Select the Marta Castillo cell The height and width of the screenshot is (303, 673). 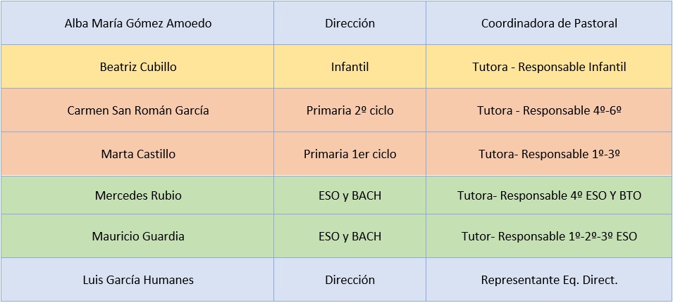pyautogui.click(x=137, y=154)
